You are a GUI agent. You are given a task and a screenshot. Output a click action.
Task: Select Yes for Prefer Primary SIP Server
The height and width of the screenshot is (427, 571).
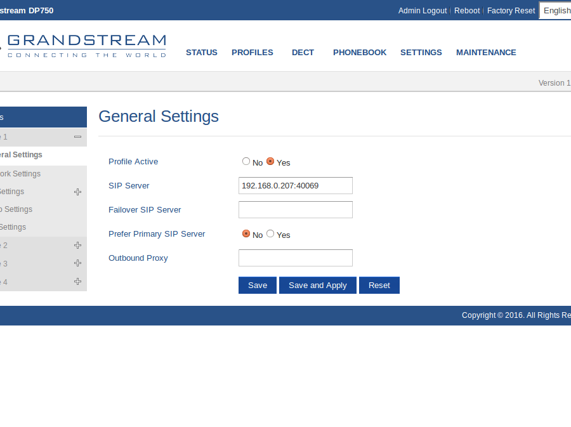270,234
